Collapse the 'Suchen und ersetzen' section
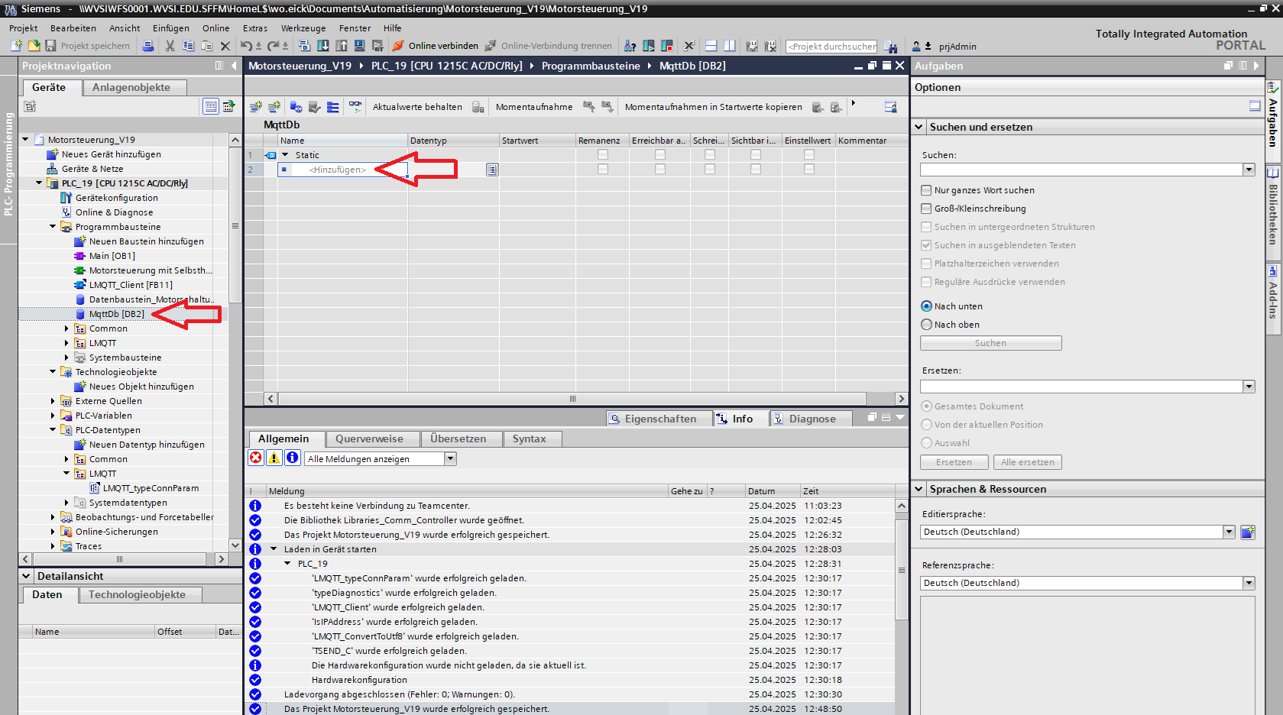Image resolution: width=1283 pixels, height=715 pixels. coord(919,127)
